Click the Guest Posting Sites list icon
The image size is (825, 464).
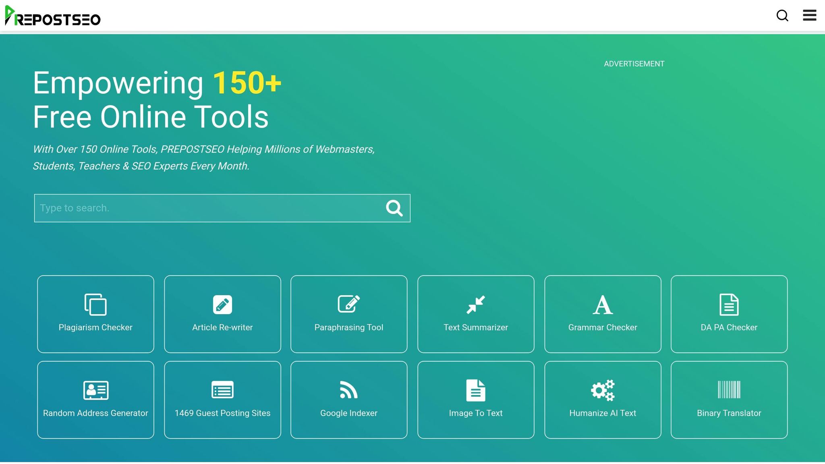(x=222, y=390)
